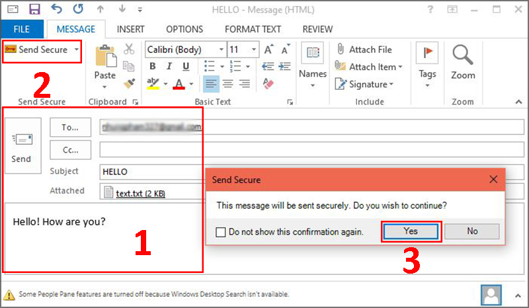Collapse the ribbon with chevron
Viewport: 529px width, 308px height.
point(518,102)
